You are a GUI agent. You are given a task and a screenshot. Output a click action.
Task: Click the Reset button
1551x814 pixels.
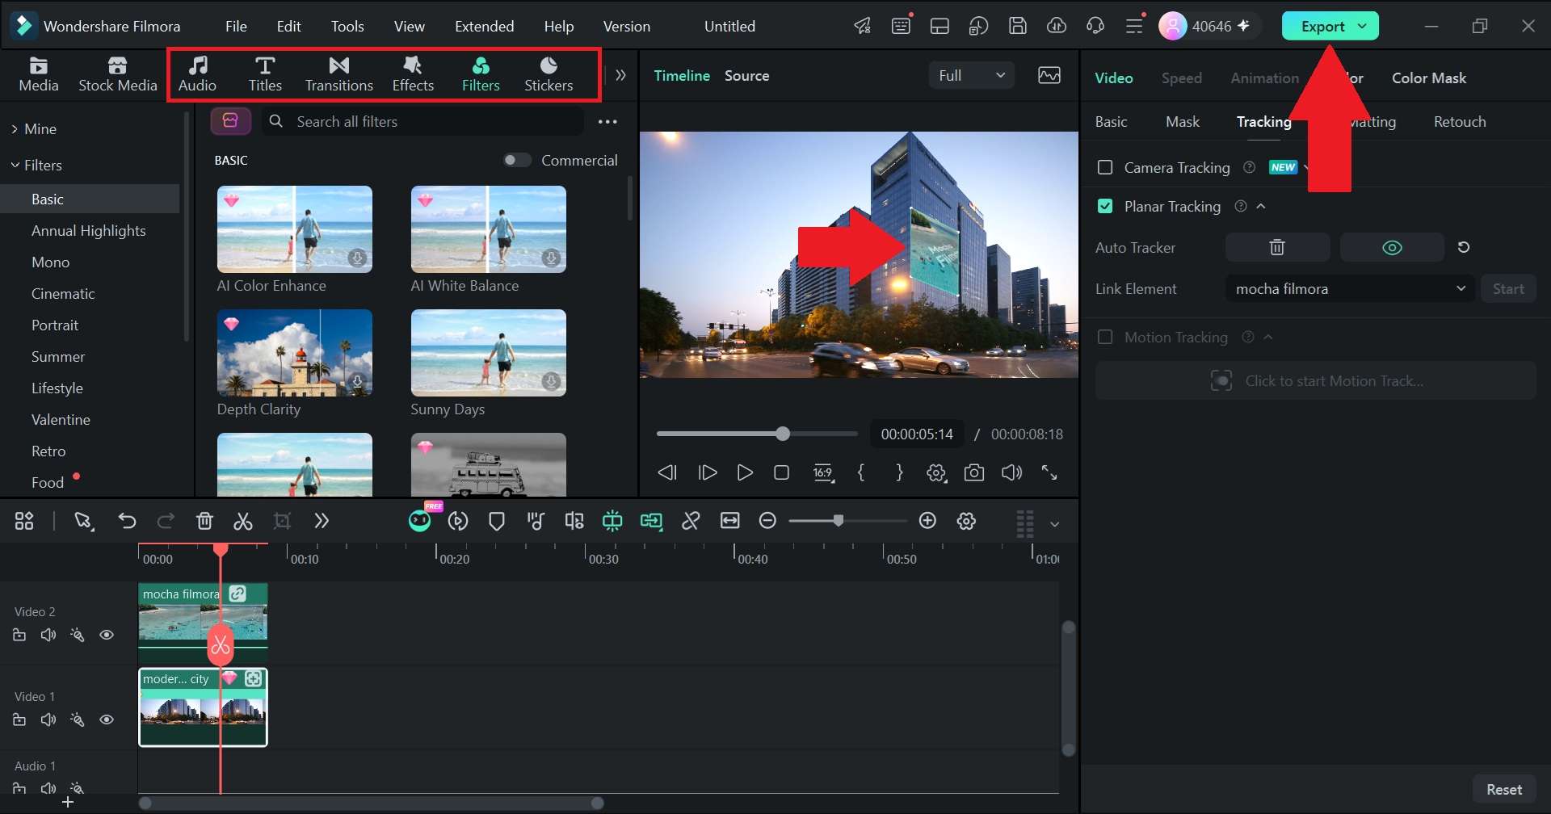[1504, 790]
